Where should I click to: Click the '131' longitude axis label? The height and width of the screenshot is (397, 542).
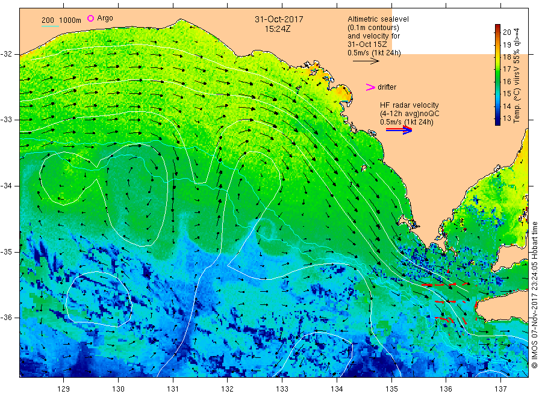pyautogui.click(x=173, y=389)
